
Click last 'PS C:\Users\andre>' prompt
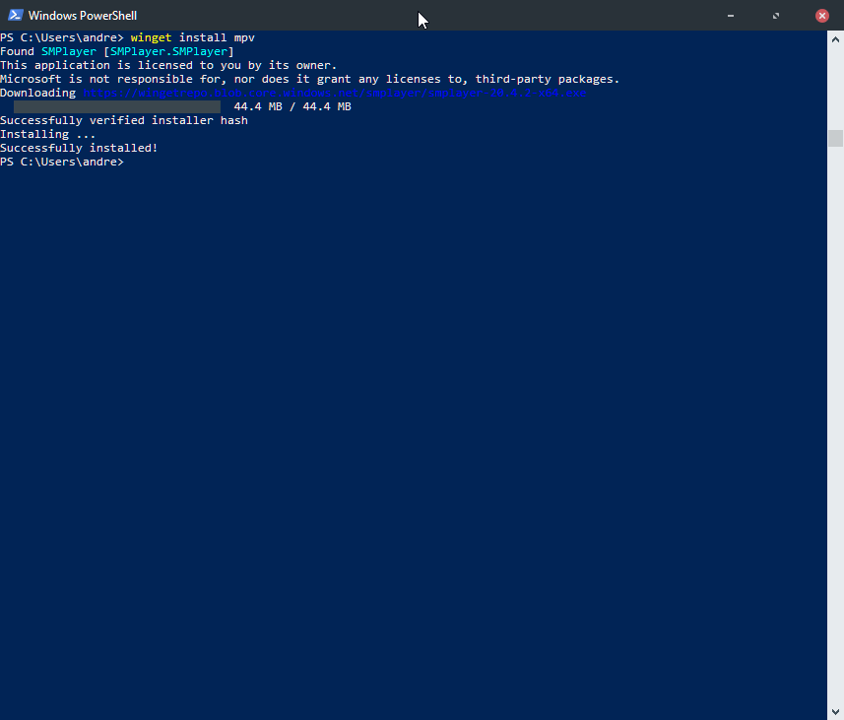pos(62,162)
